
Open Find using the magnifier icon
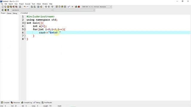coord(32,7)
